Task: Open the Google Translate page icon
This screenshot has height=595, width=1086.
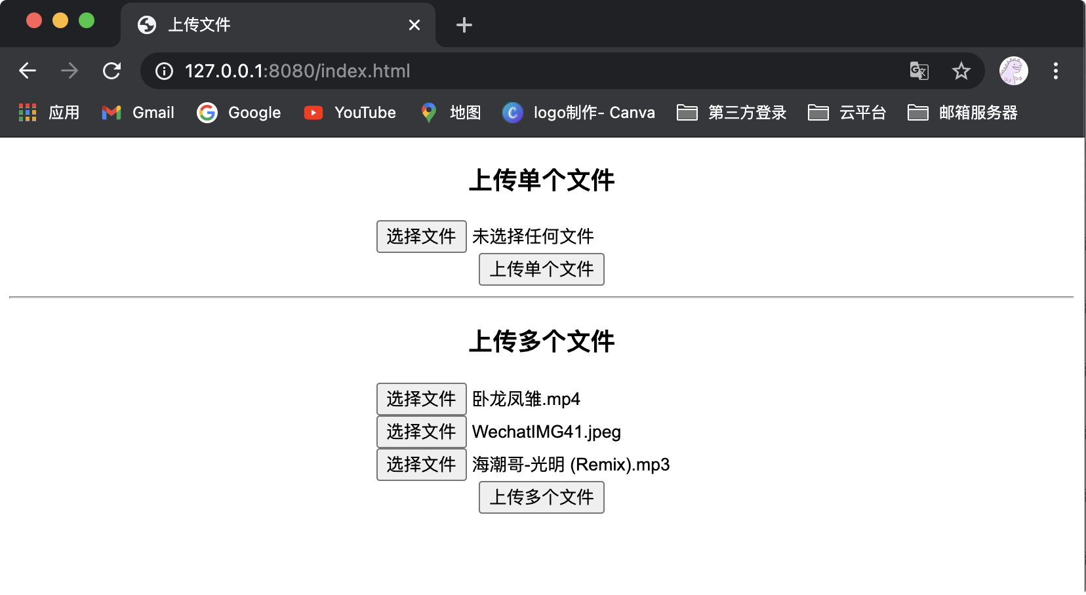Action: (919, 71)
